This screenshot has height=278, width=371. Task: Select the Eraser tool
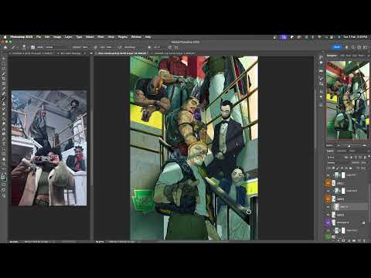(4, 114)
